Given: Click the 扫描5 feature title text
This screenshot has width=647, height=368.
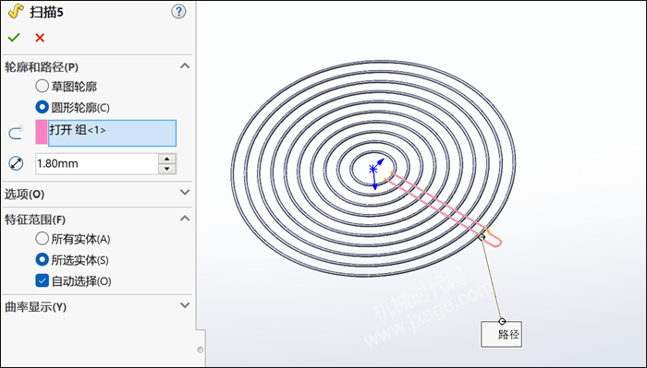Looking at the screenshot, I should click(x=46, y=12).
